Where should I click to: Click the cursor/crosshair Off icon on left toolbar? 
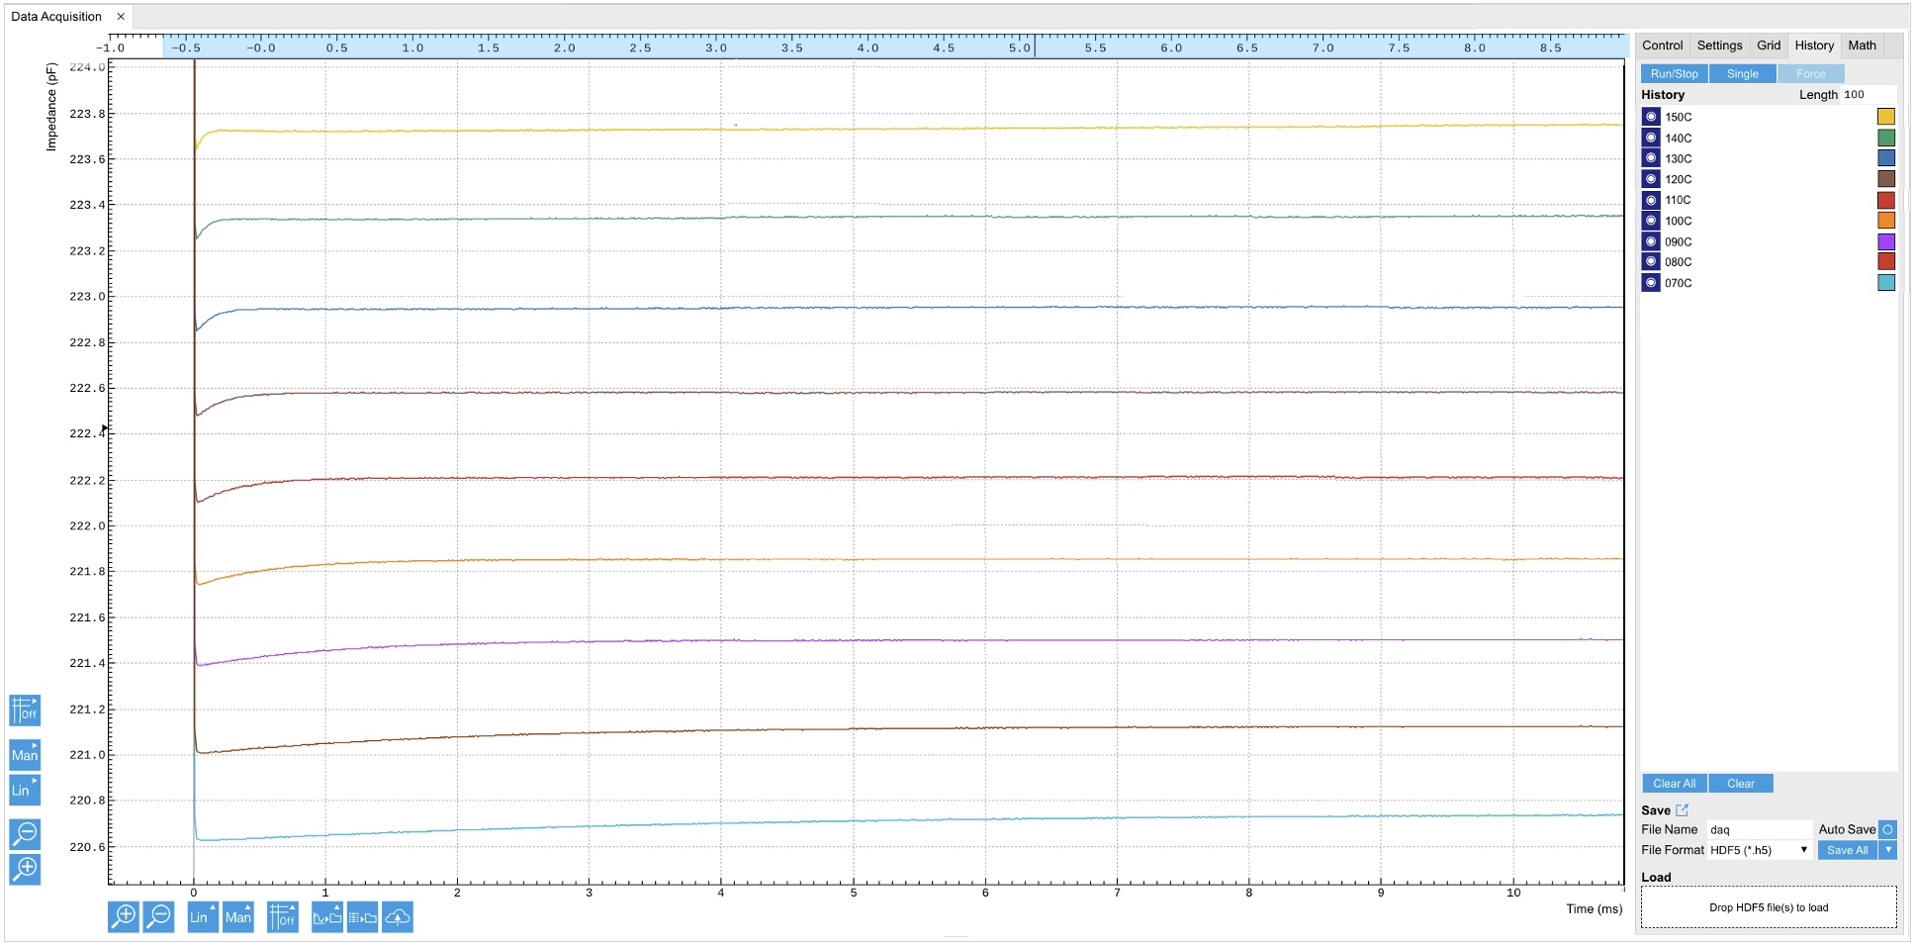coord(25,710)
